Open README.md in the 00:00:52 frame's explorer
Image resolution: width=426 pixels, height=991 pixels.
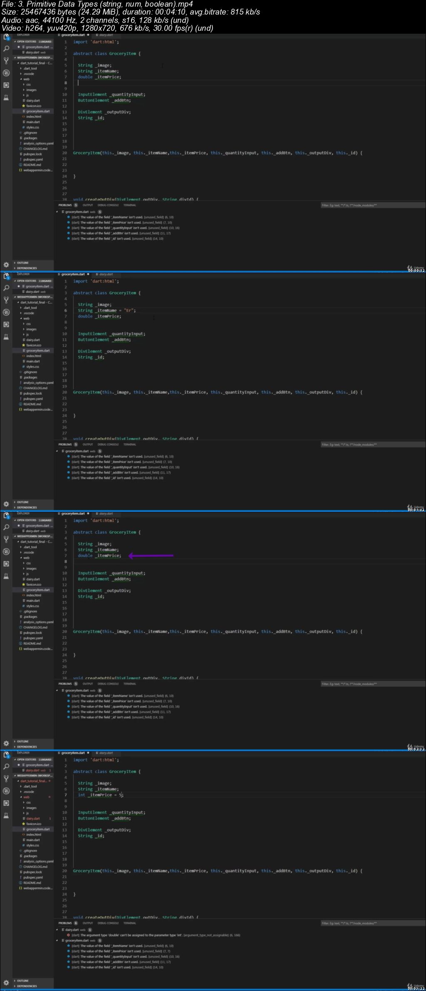(32, 165)
